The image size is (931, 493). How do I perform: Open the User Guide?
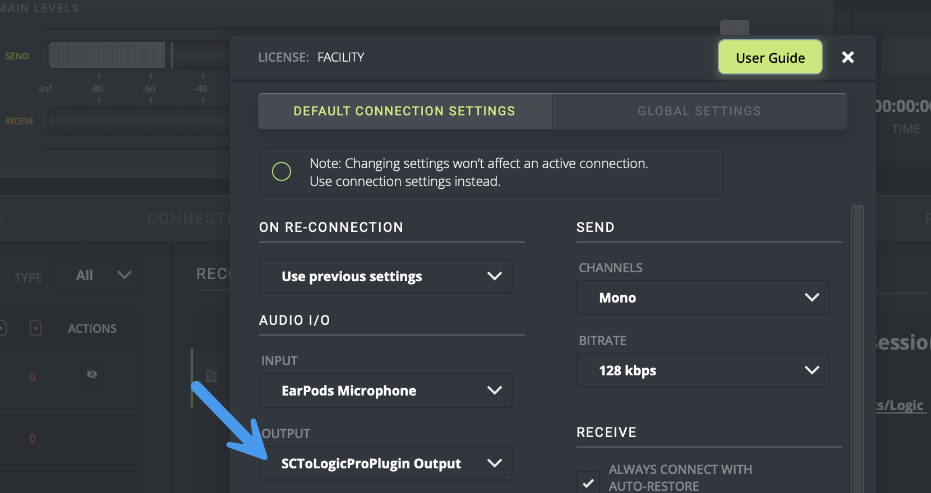tap(770, 57)
